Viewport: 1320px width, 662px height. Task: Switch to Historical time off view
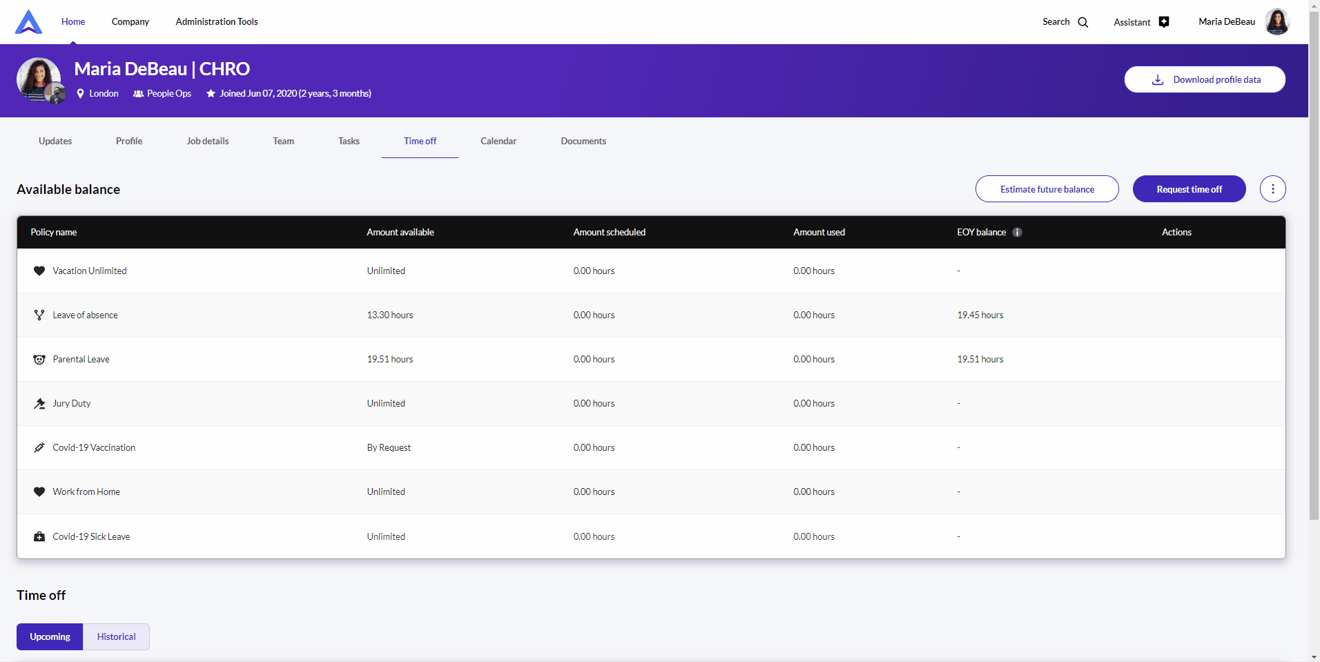click(116, 636)
